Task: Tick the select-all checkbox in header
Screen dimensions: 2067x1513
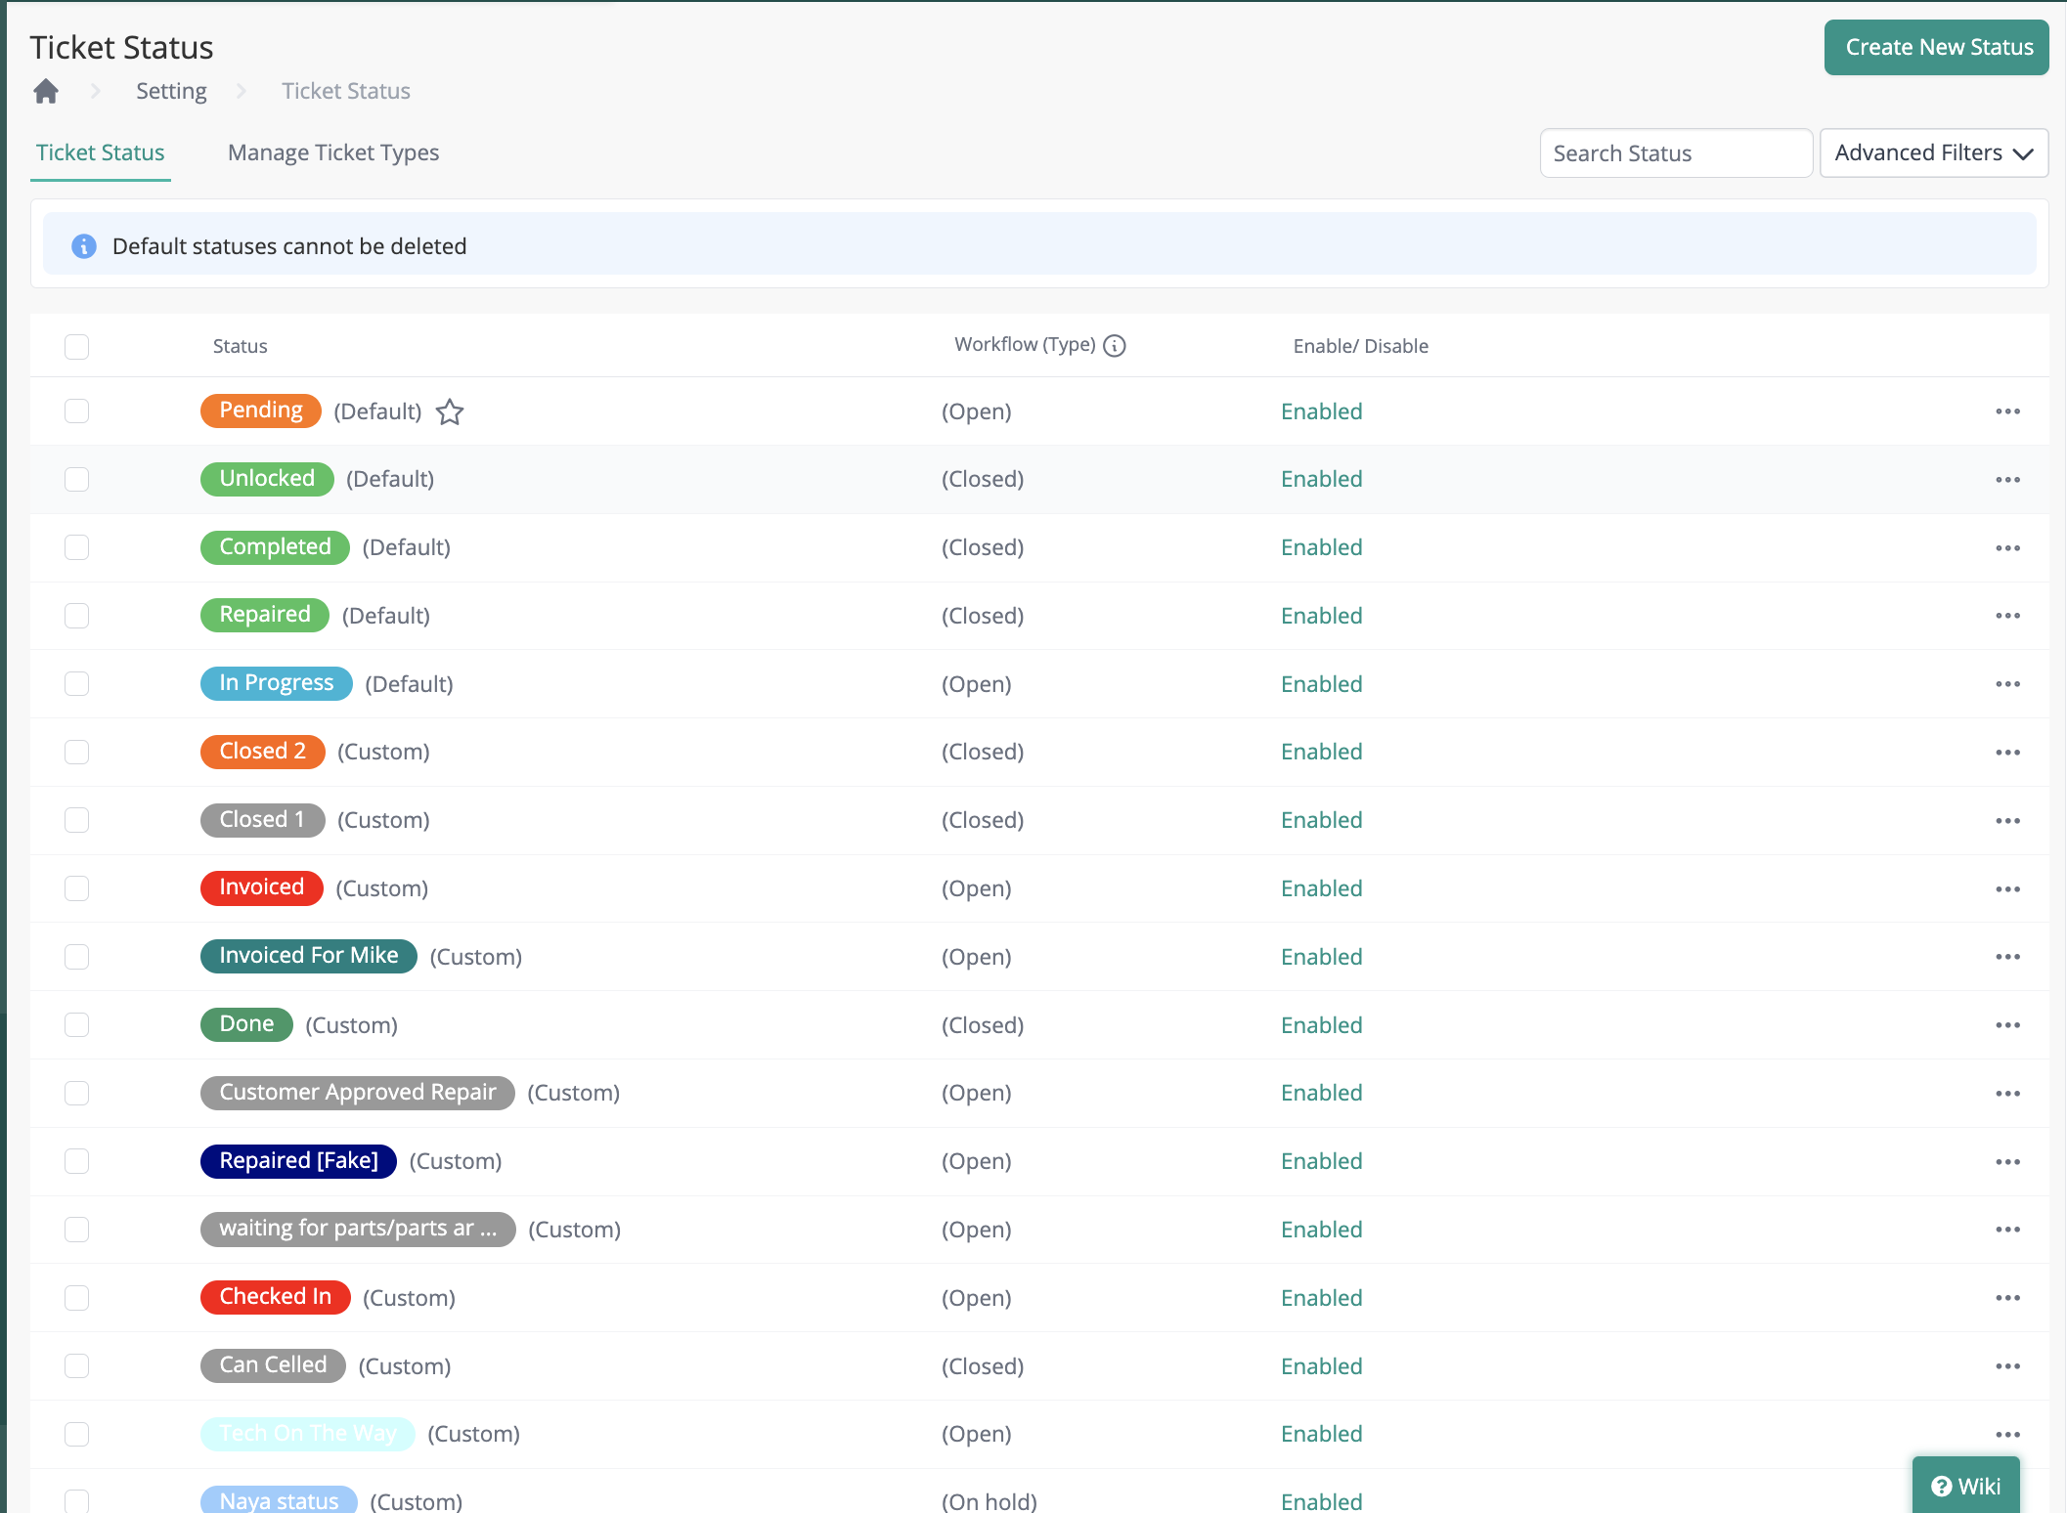Action: 76,347
